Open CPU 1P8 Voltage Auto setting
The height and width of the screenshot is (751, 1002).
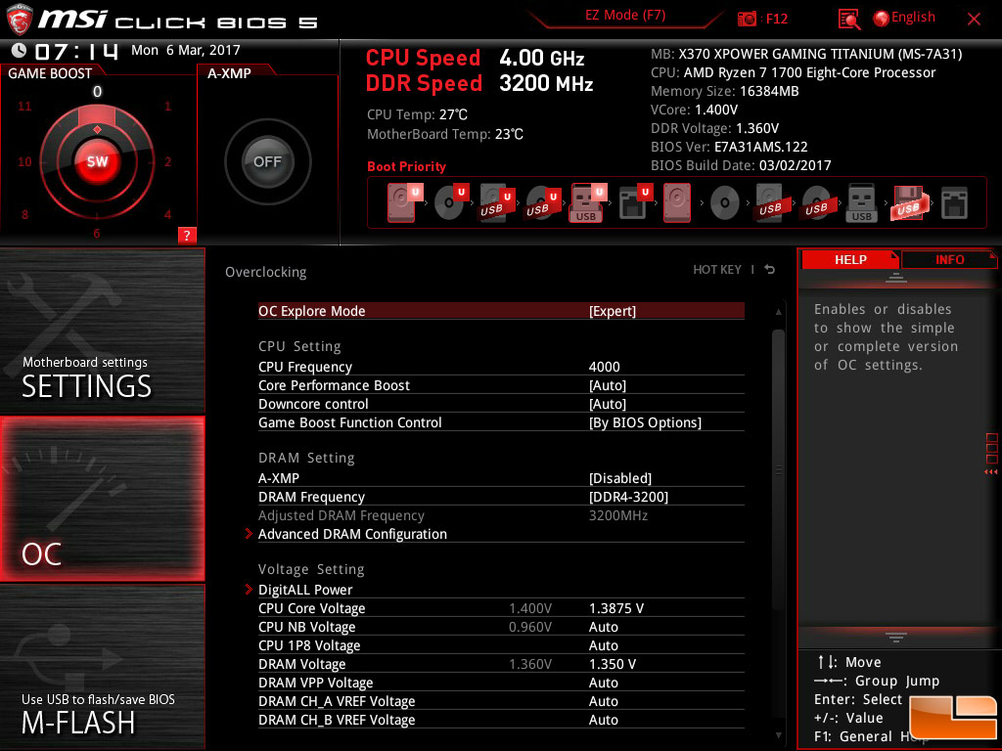click(501, 645)
